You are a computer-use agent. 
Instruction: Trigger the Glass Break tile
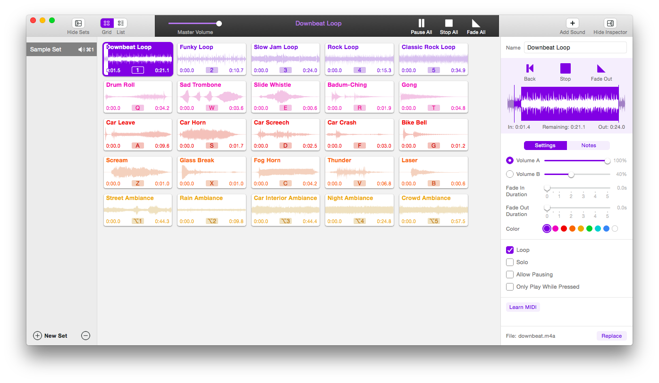pyautogui.click(x=211, y=172)
